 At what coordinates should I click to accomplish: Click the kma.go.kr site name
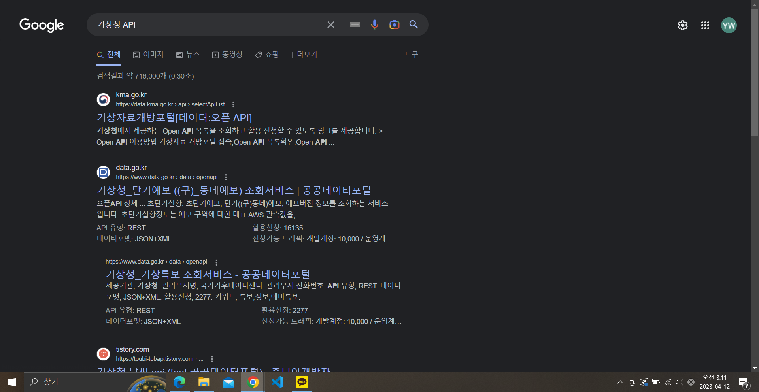tap(131, 95)
